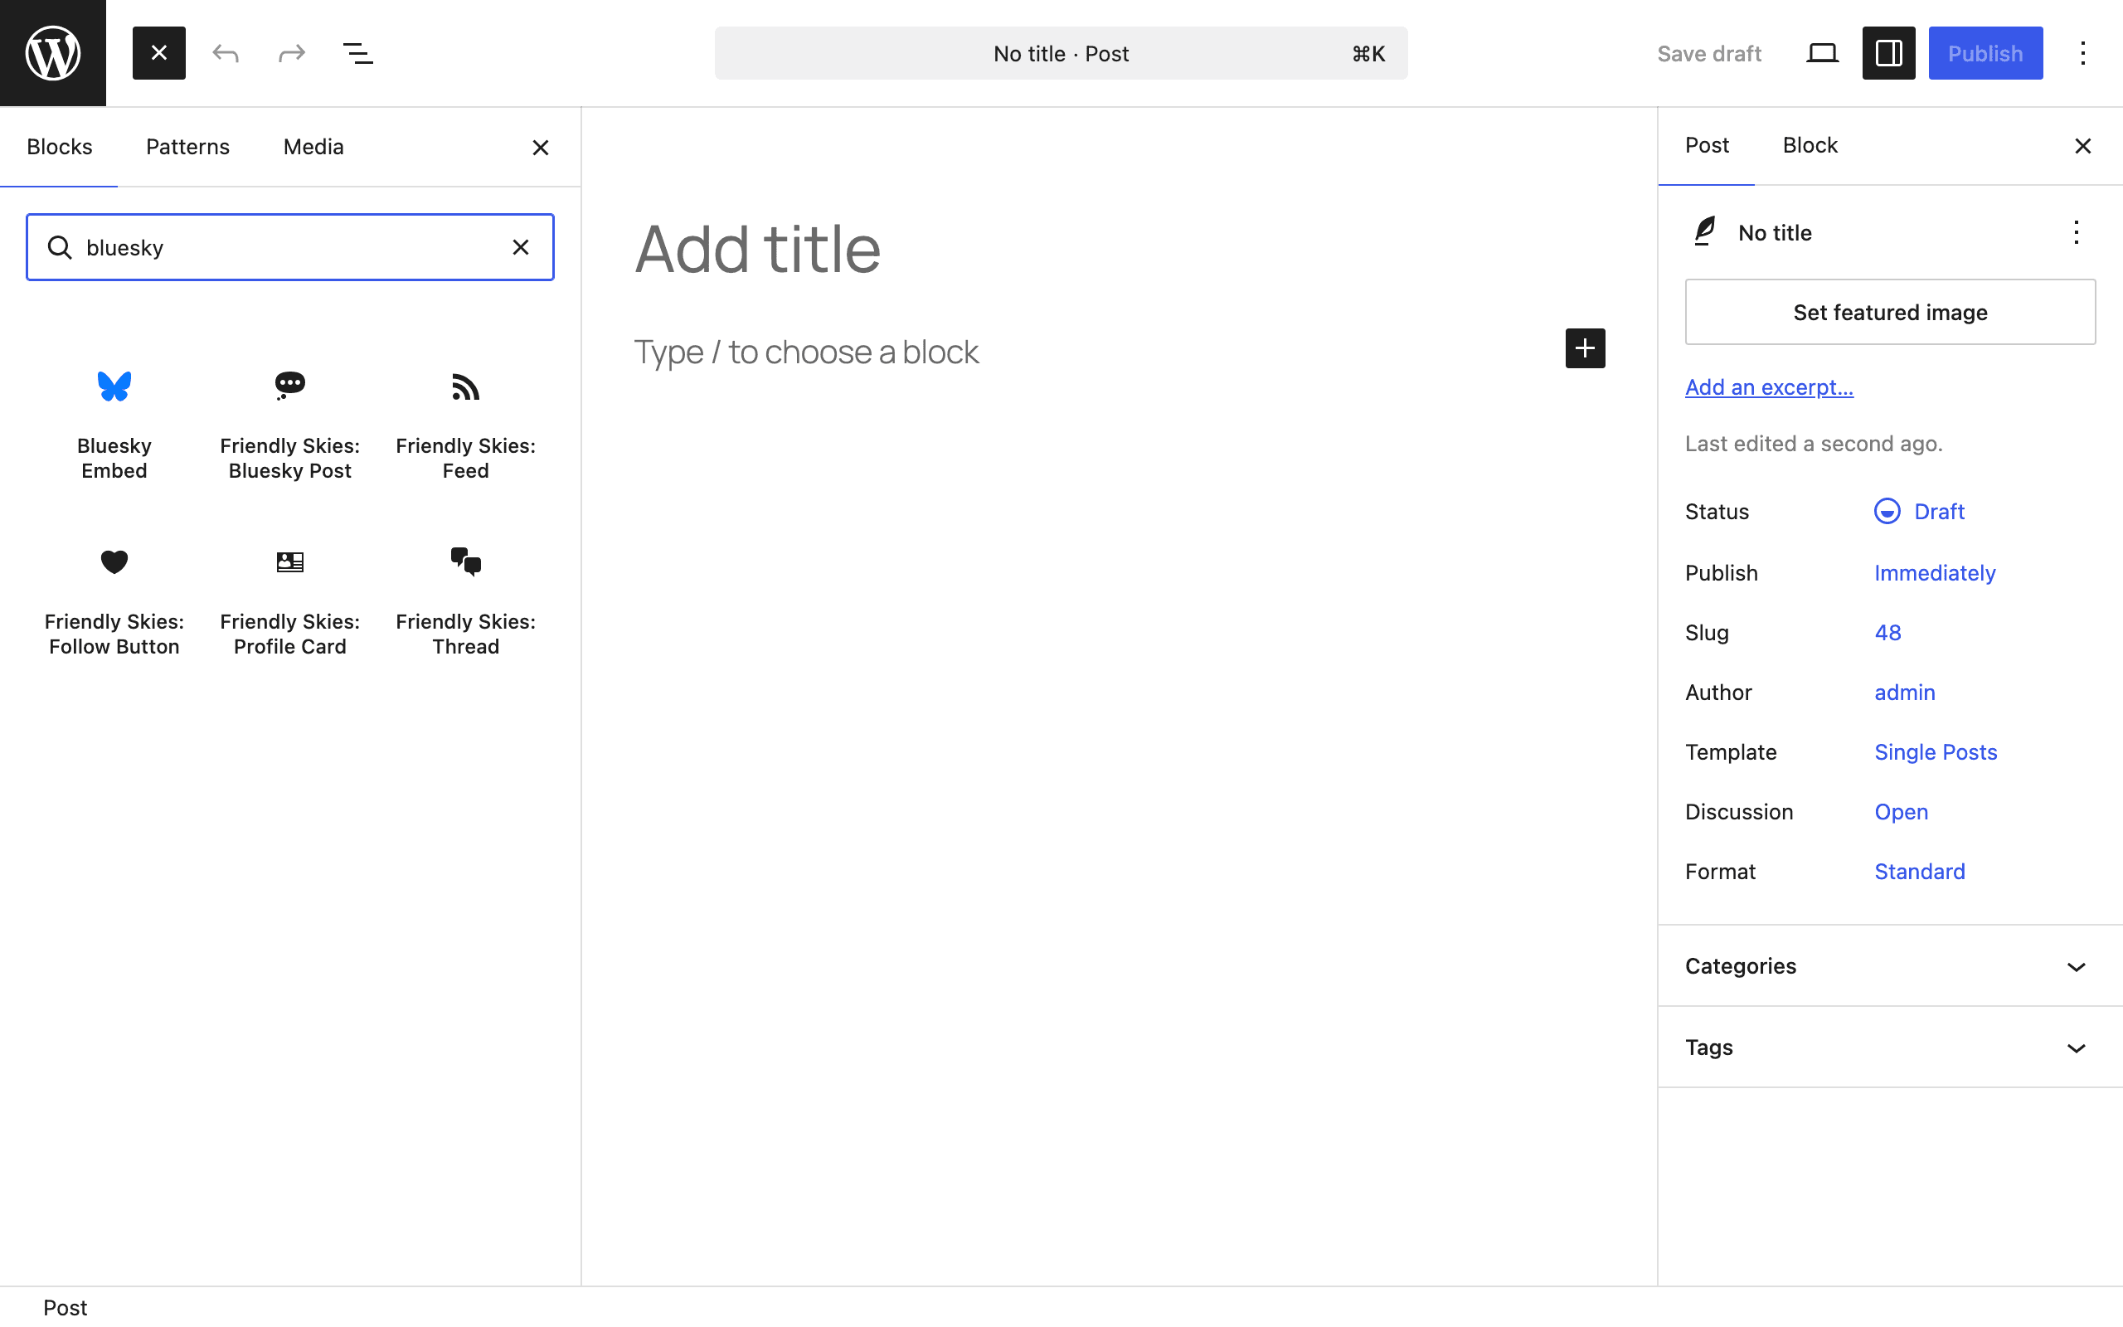The image size is (2123, 1327).
Task: Close the block inserter toggle button
Action: [x=158, y=52]
